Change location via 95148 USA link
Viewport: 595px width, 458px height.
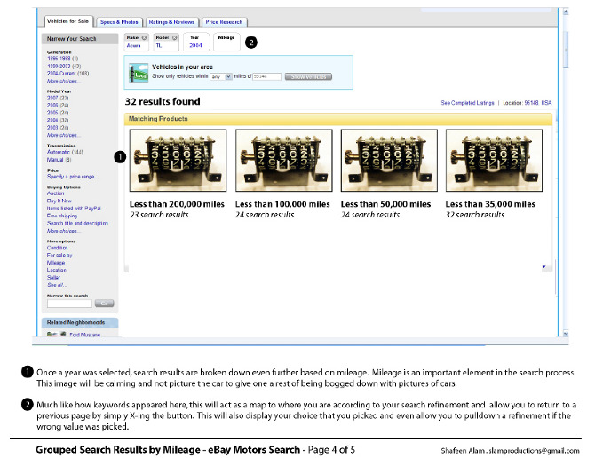537,103
